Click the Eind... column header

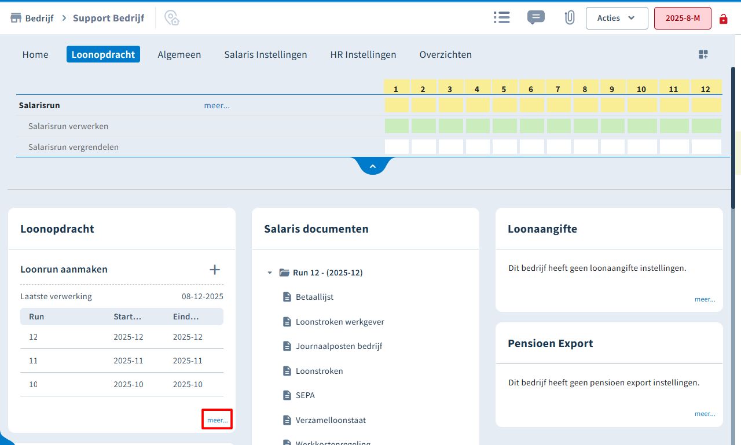tap(186, 317)
